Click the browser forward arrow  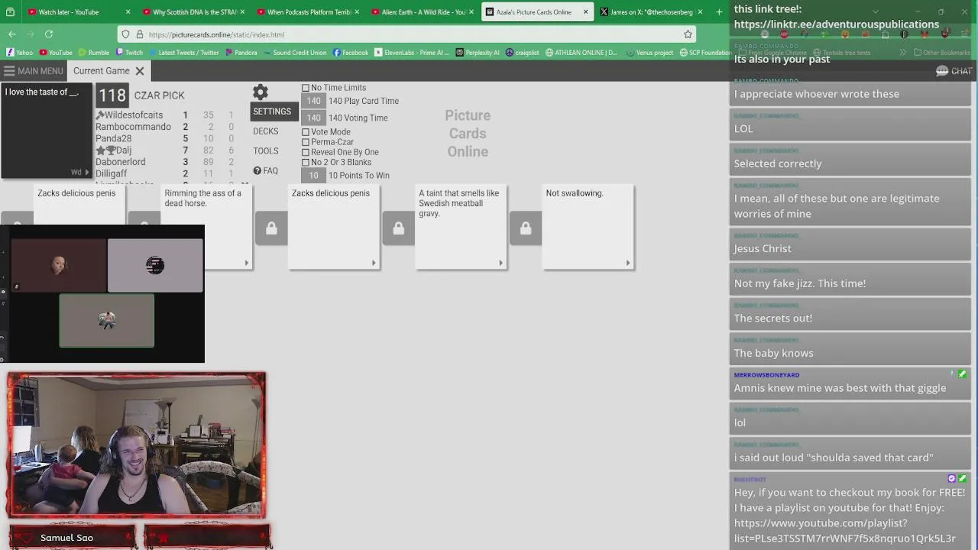[x=30, y=34]
